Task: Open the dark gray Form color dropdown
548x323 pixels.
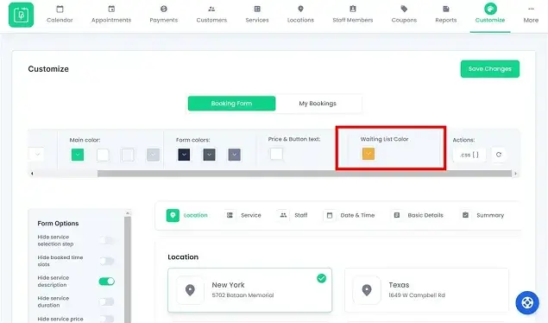Action: coord(210,155)
